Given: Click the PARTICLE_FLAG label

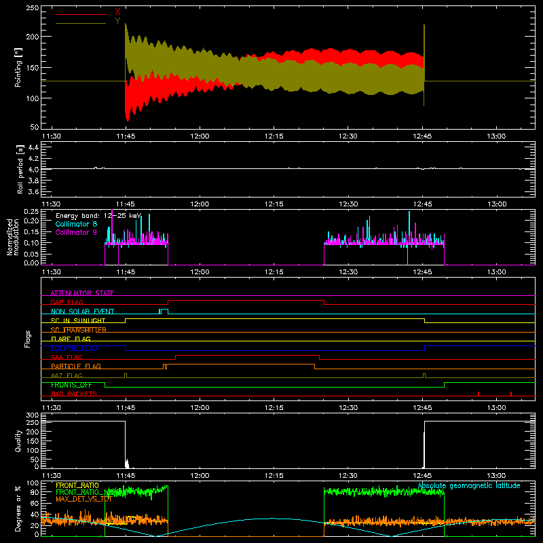Looking at the screenshot, I should [x=76, y=366].
